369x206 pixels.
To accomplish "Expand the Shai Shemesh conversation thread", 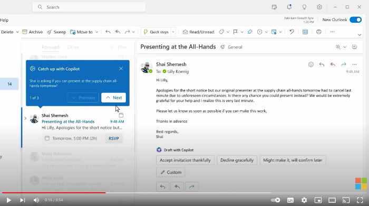I will pos(25,118).
